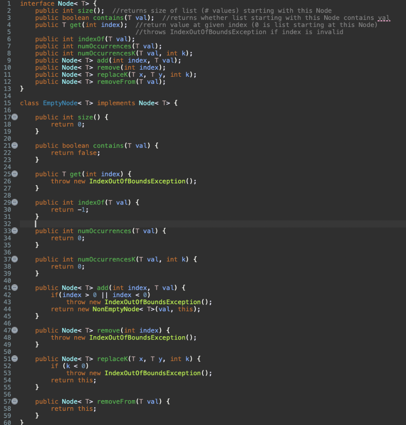Click line number 15 in the gutter
Image resolution: width=406 pixels, height=425 pixels.
[7, 103]
